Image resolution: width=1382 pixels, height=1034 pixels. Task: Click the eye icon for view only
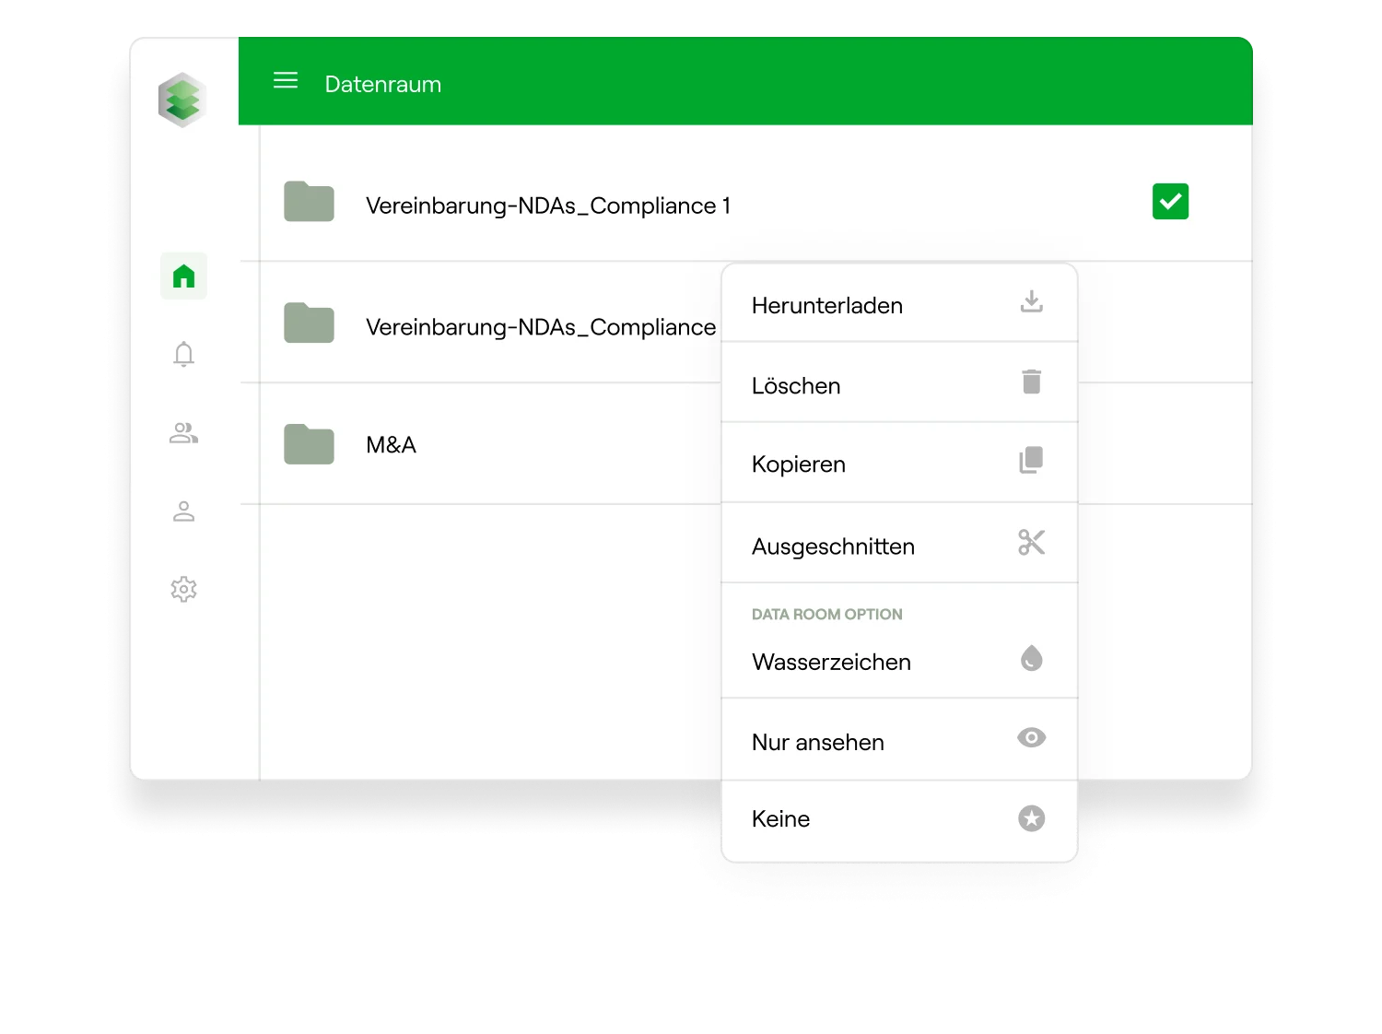point(1031,737)
